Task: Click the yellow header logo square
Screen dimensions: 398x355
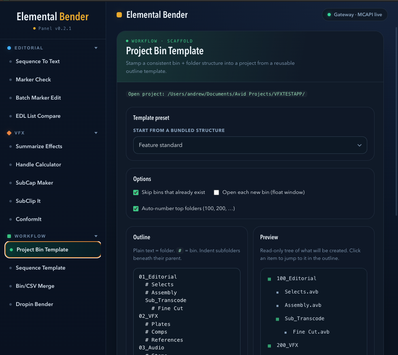Action: pyautogui.click(x=119, y=15)
